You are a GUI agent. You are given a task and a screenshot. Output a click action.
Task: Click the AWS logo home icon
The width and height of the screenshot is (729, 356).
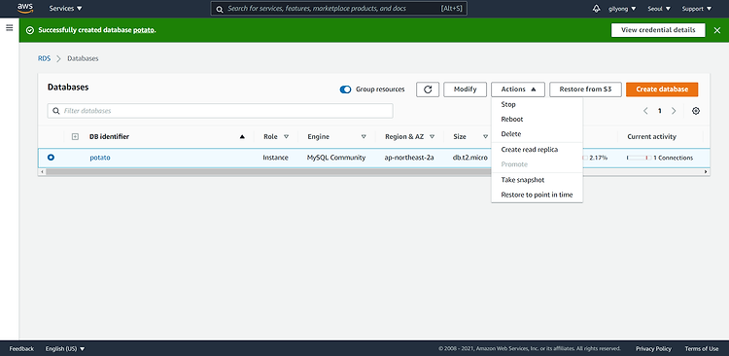(25, 9)
